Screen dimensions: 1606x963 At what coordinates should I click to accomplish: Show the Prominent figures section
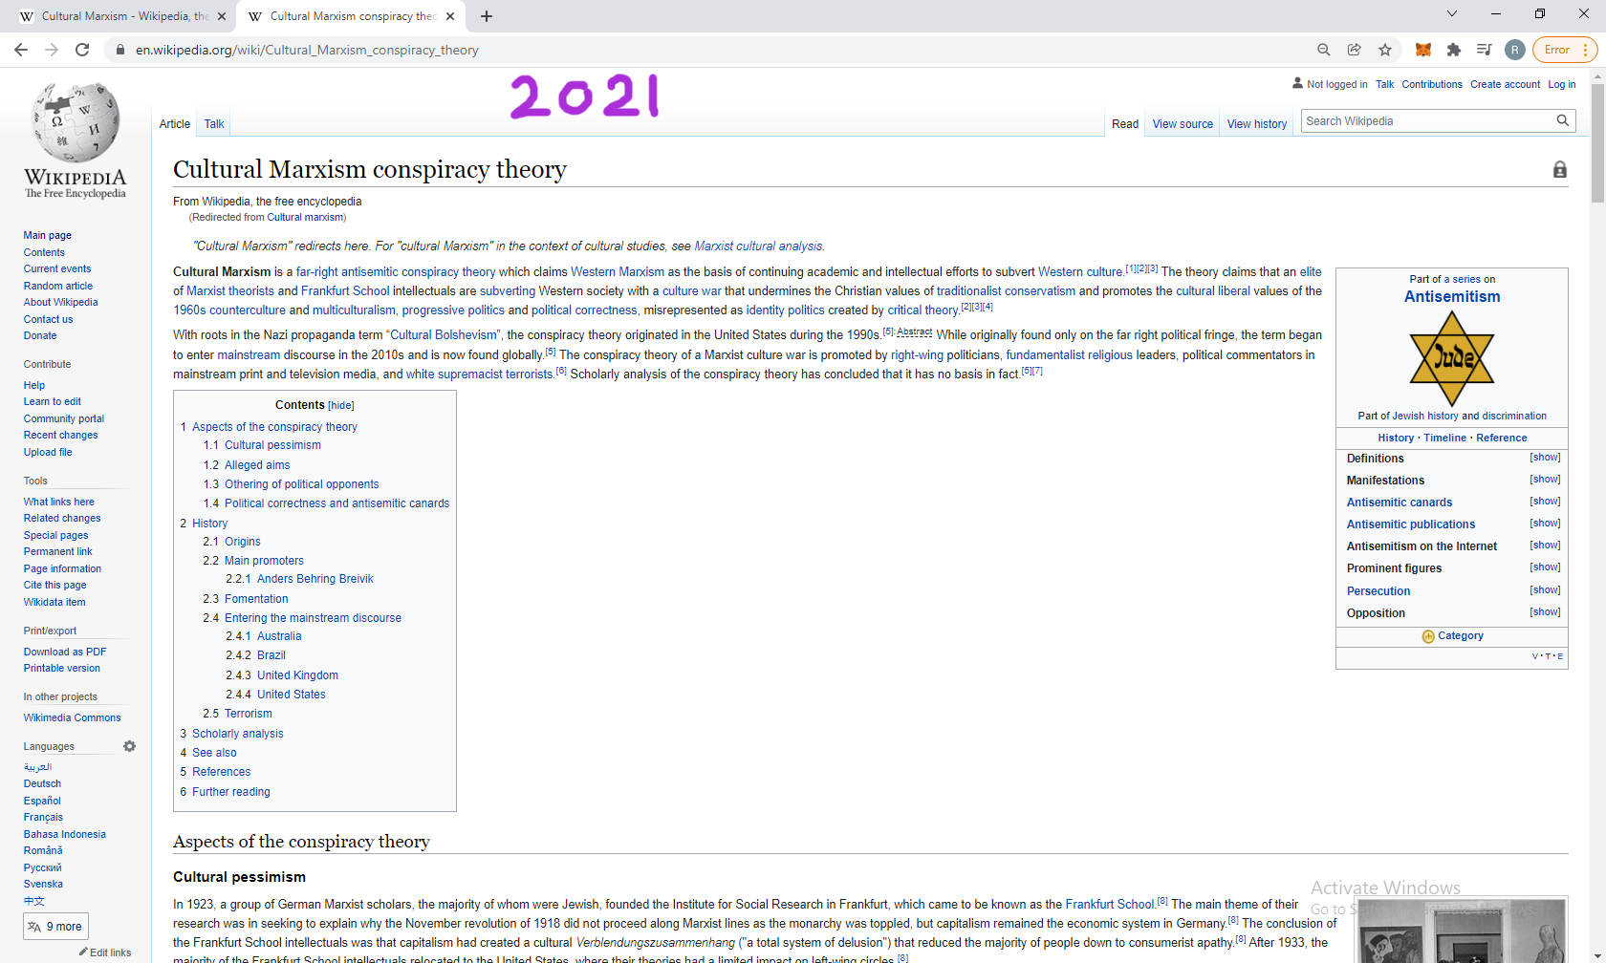tap(1545, 567)
